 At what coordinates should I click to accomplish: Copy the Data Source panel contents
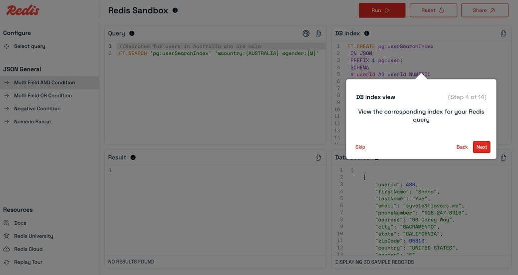[x=504, y=158]
